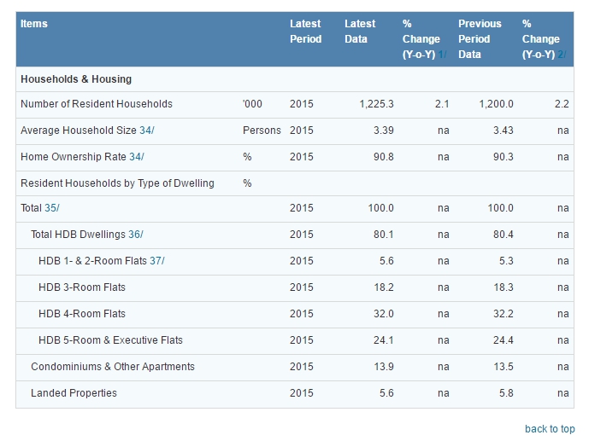Open footnote 36 next to Total HDB Dwellings

tap(136, 235)
